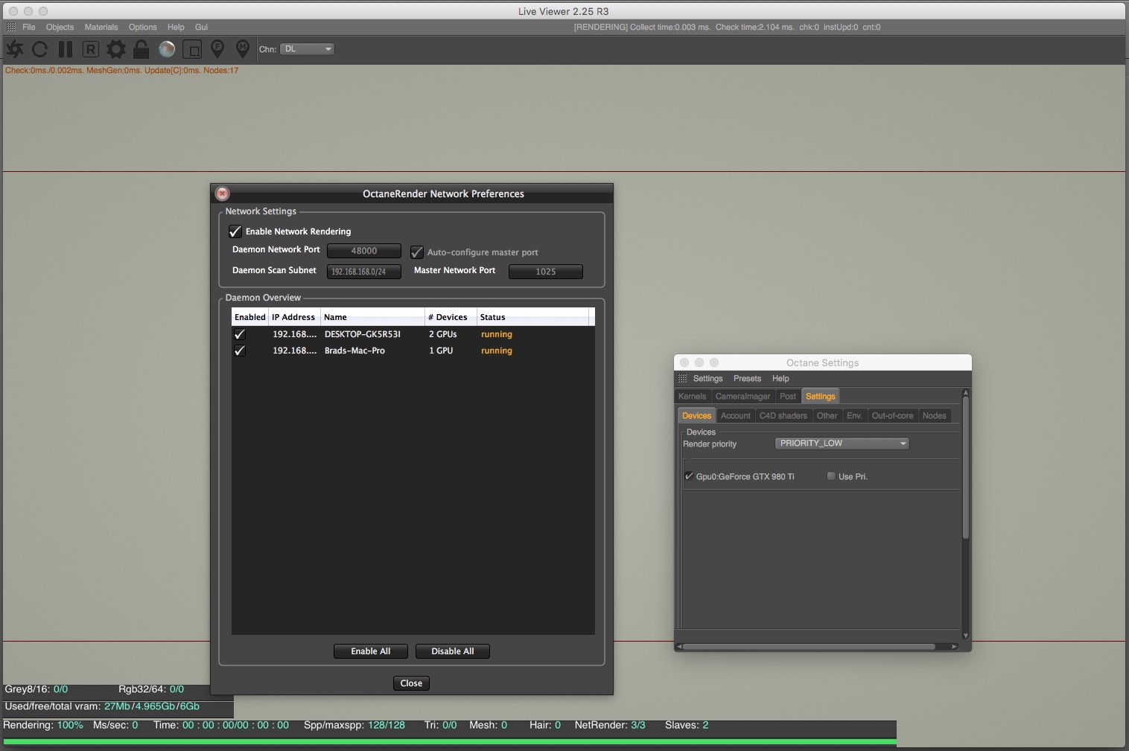
Task: Open the Chn channel dropdown
Action: (x=307, y=49)
